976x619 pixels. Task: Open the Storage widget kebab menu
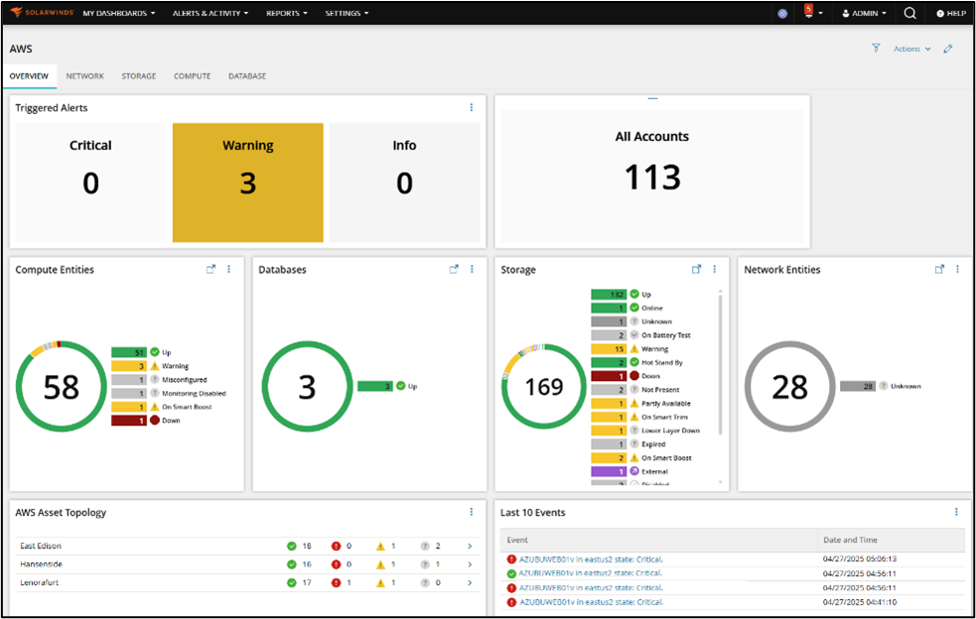click(x=715, y=270)
